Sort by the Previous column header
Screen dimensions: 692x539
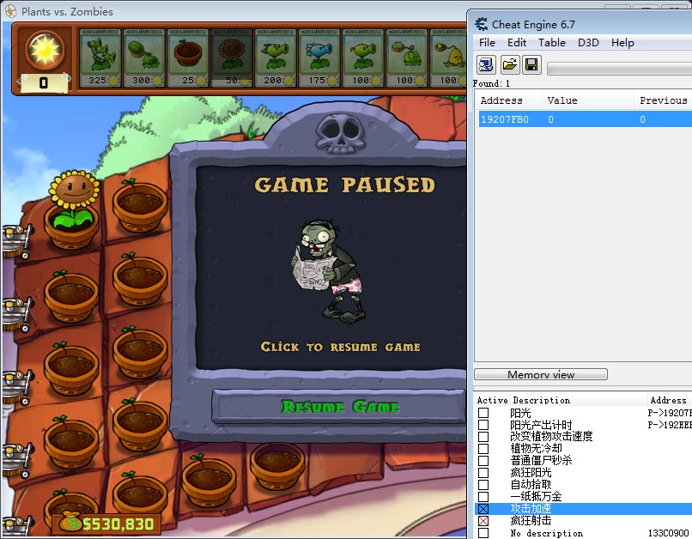(664, 100)
